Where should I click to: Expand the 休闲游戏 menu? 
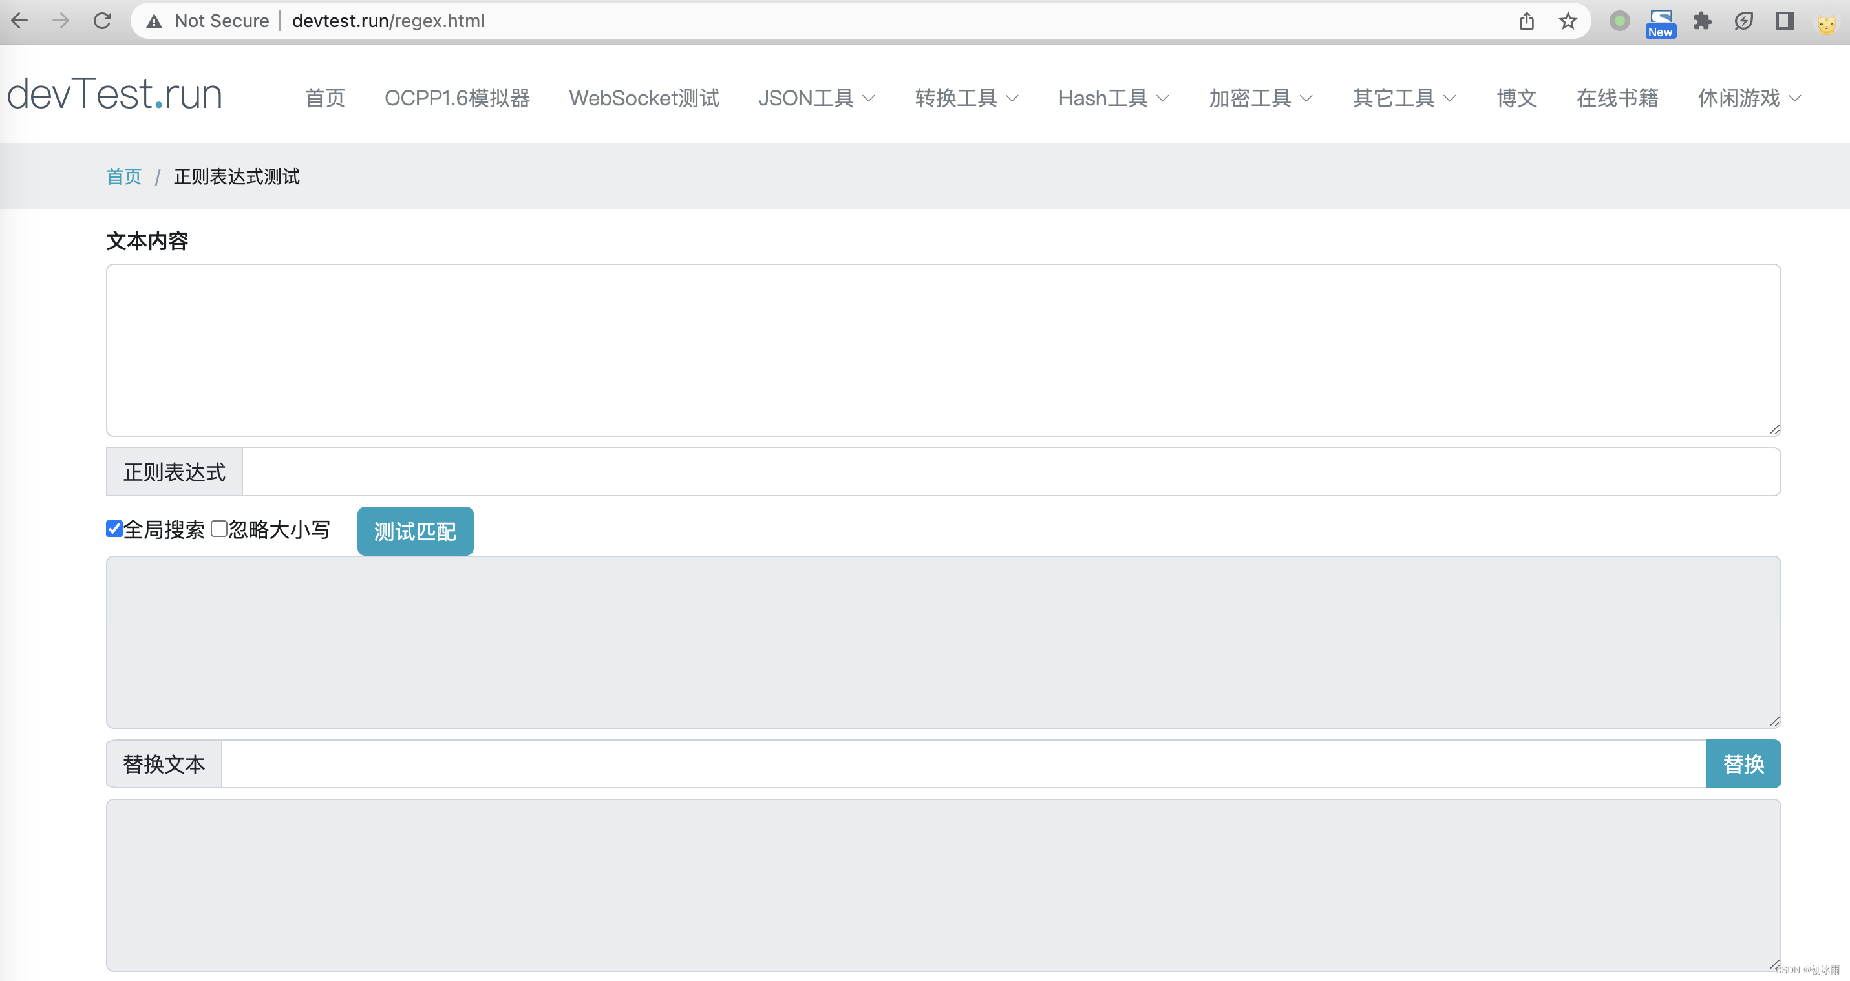(1749, 98)
